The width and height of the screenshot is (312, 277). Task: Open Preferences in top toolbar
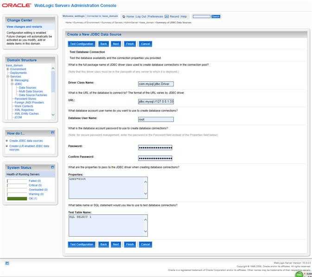click(155, 17)
